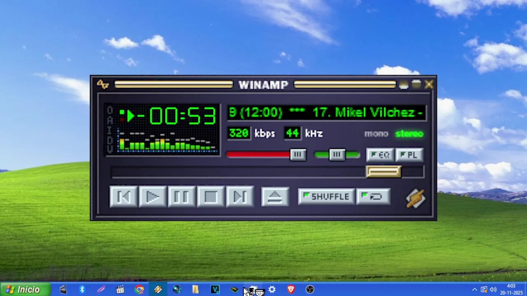The image size is (527, 296).
Task: Open the clapperboard app in taskbar
Action: click(x=63, y=289)
